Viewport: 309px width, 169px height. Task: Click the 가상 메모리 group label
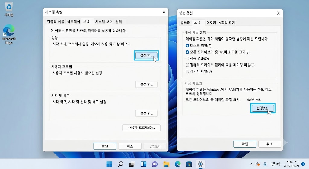[193, 83]
